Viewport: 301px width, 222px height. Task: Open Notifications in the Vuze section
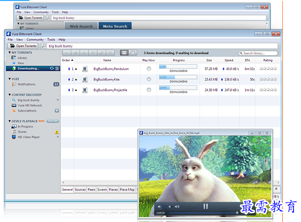(x=27, y=84)
